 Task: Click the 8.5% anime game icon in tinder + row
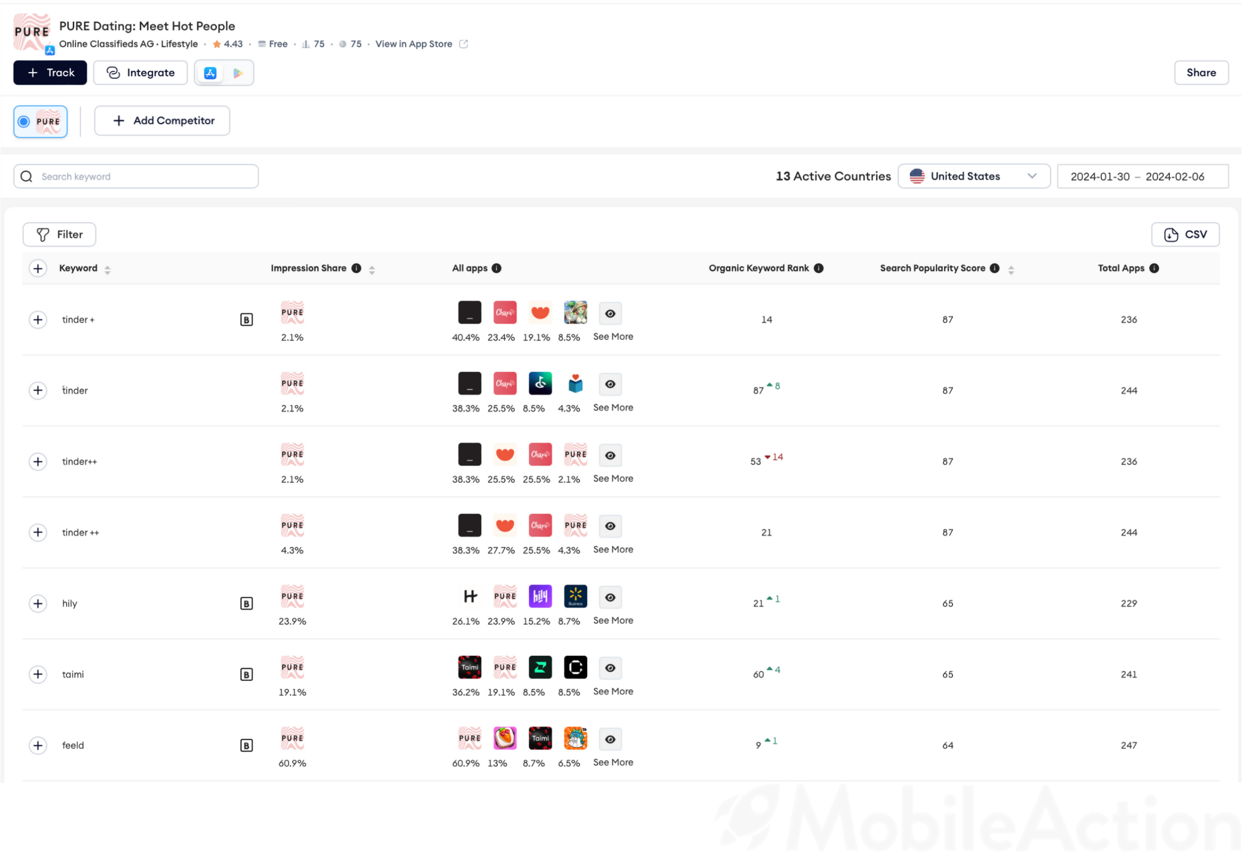pyautogui.click(x=575, y=313)
